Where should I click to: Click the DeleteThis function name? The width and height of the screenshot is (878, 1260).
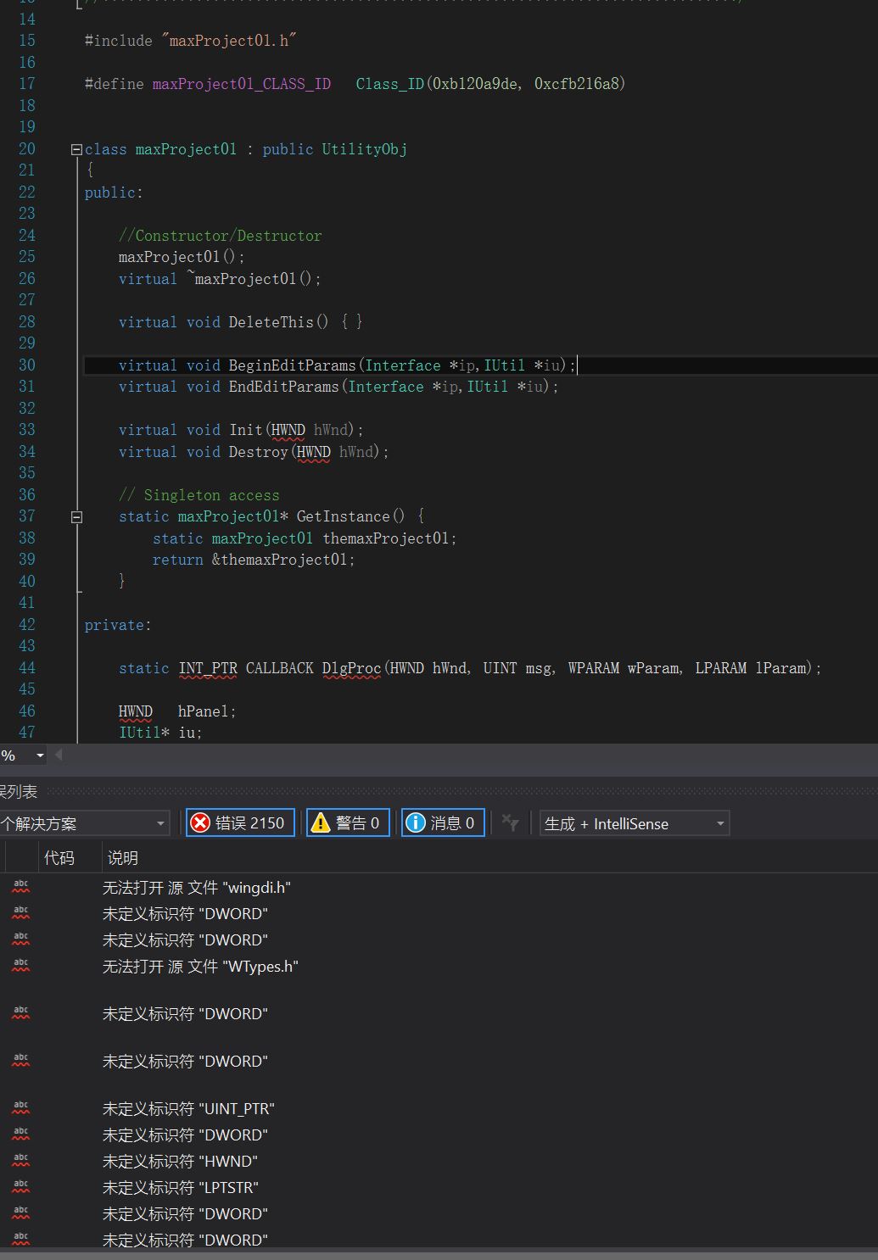(271, 322)
